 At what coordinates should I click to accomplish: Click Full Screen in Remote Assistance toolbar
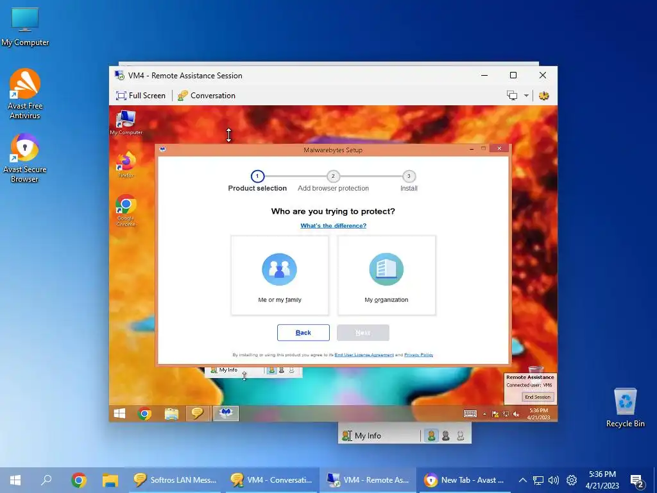(141, 96)
